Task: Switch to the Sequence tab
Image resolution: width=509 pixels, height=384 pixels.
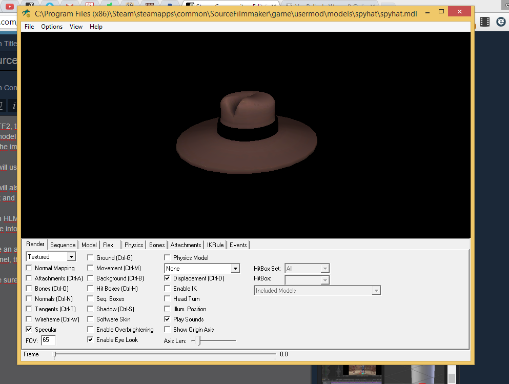Action: [63, 245]
